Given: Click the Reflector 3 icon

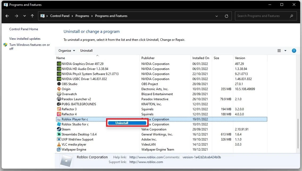Looking at the screenshot, I should pos(59,109).
